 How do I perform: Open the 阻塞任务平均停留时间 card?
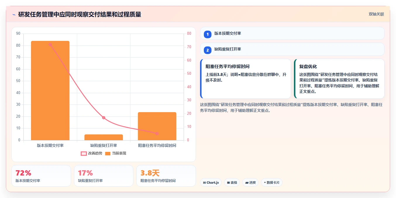coord(245,79)
